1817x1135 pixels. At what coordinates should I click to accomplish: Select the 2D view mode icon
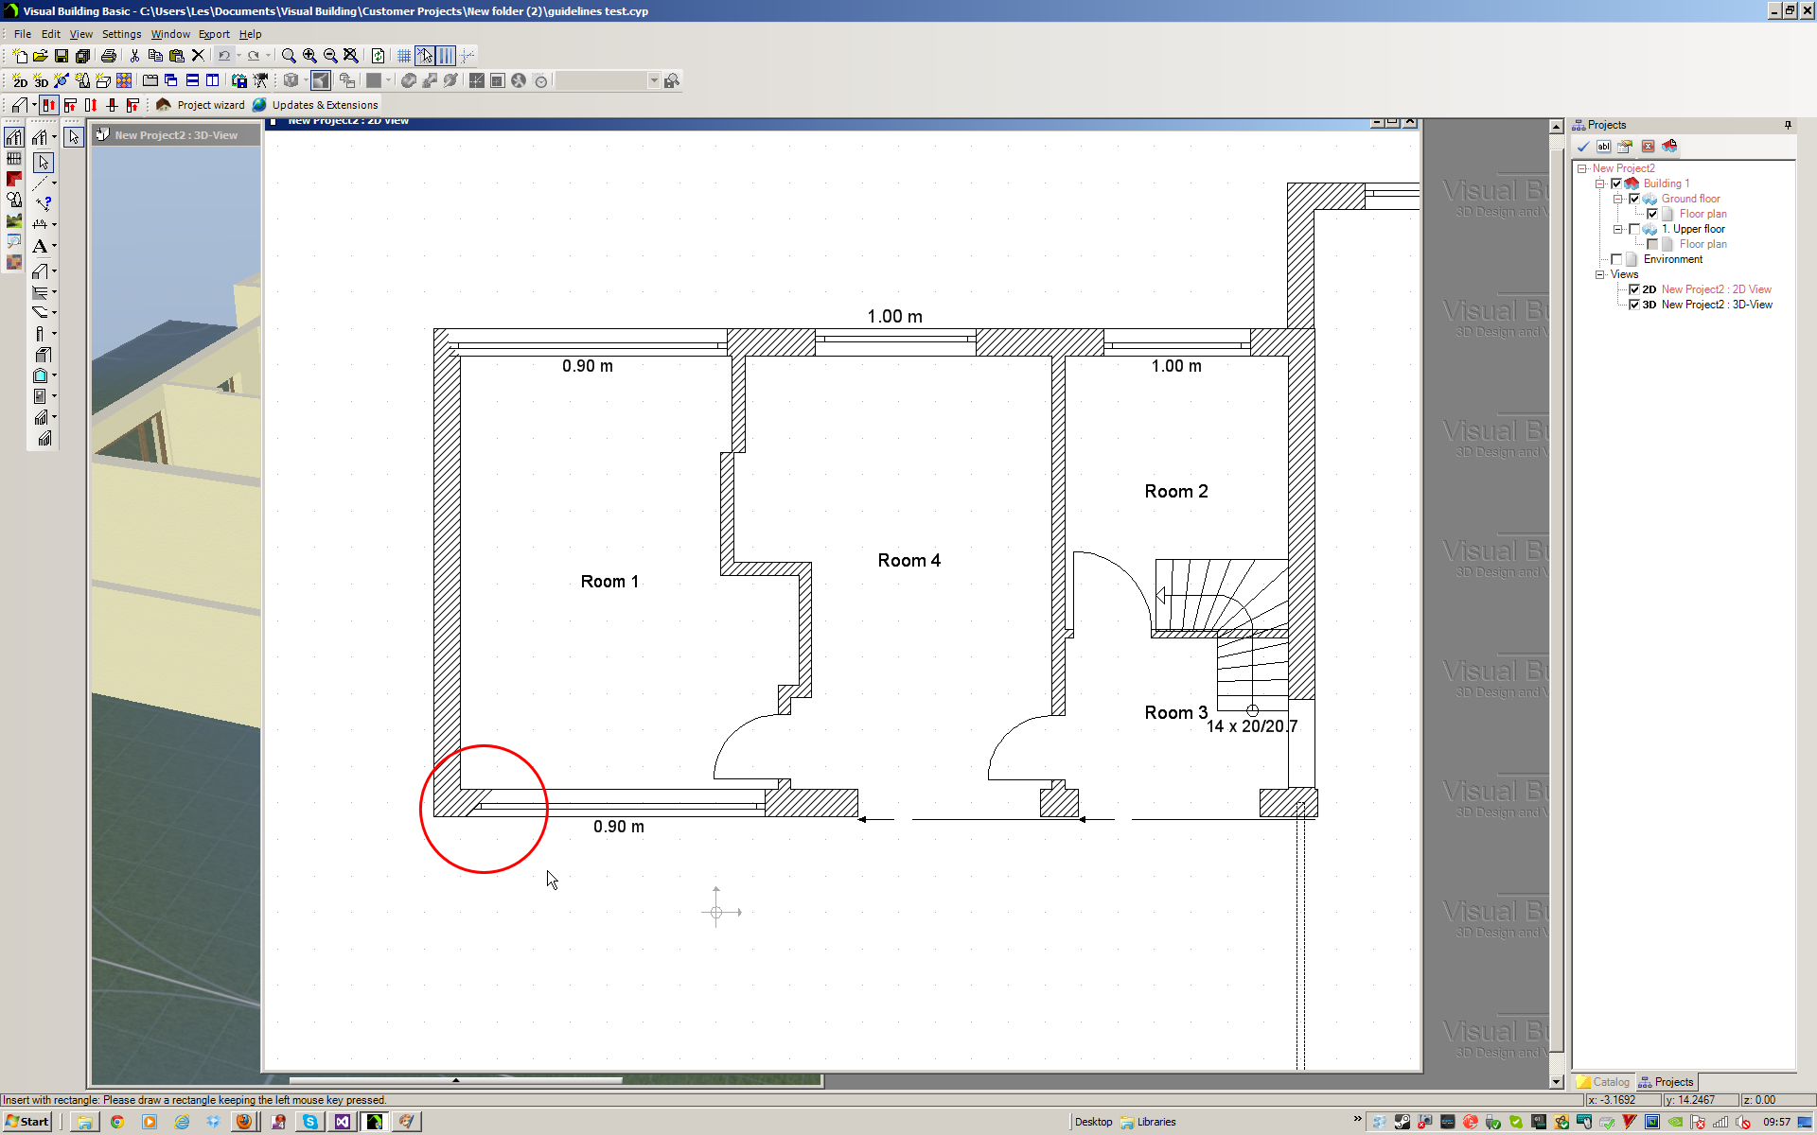[20, 80]
